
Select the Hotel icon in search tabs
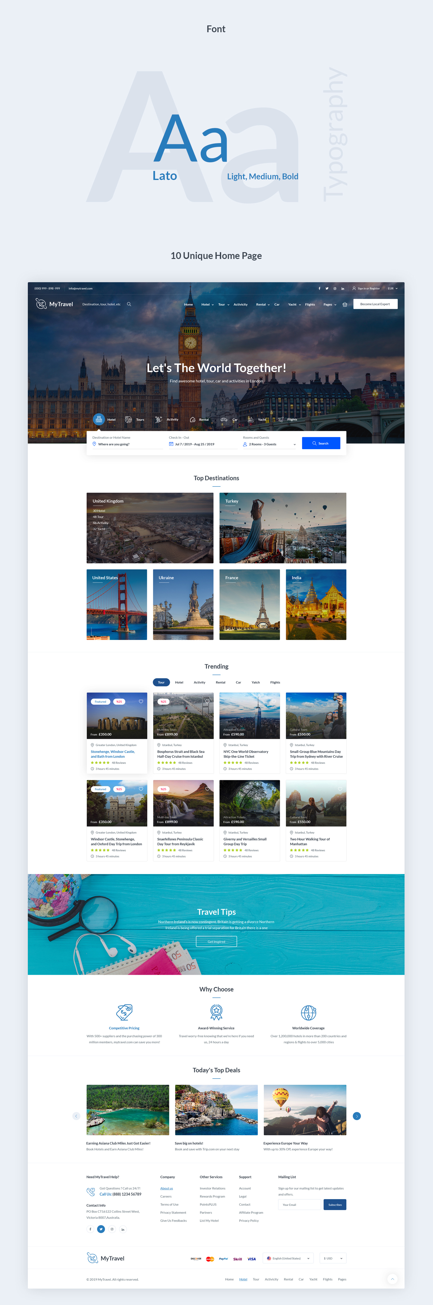click(x=99, y=419)
